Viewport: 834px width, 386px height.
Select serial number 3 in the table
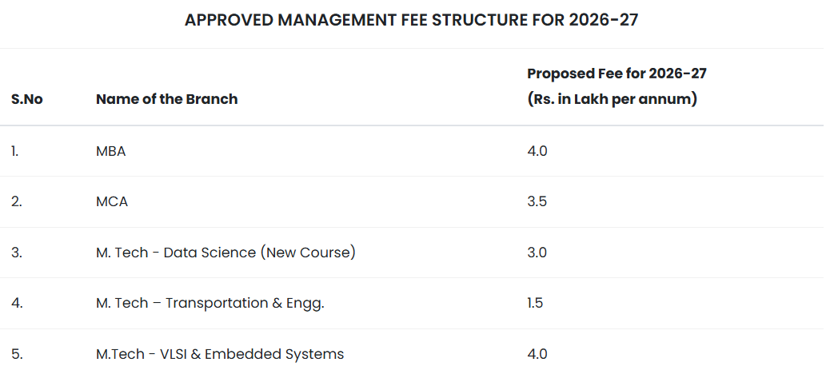point(16,253)
